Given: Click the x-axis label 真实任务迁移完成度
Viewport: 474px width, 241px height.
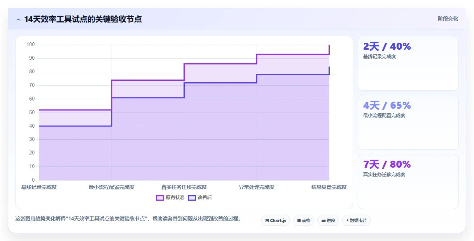Looking at the screenshot, I should coord(184,187).
